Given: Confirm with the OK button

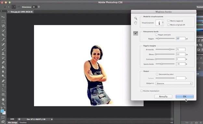Looking at the screenshot, I should click(x=184, y=97).
